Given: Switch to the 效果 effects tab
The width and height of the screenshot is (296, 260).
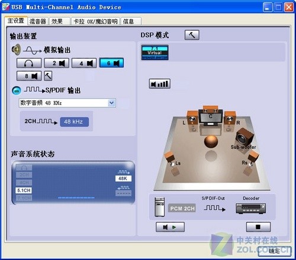Looking at the screenshot, I should coord(59,21).
